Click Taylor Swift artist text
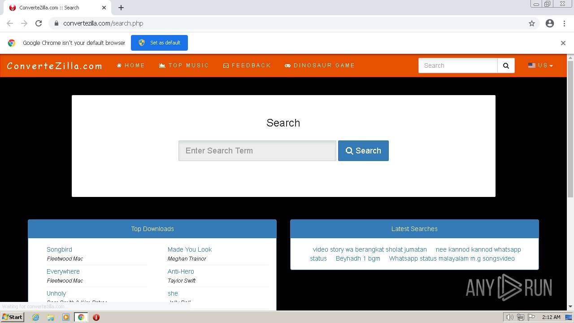Viewport: 574px width, 323px height. click(182, 281)
